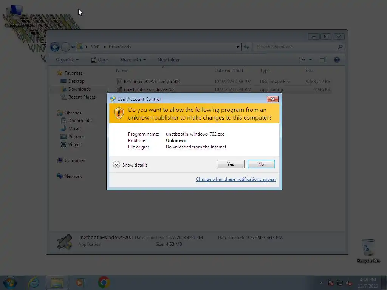Screen dimensions: 387x290
Task: Sort by Date modified column header
Action: (x=229, y=71)
